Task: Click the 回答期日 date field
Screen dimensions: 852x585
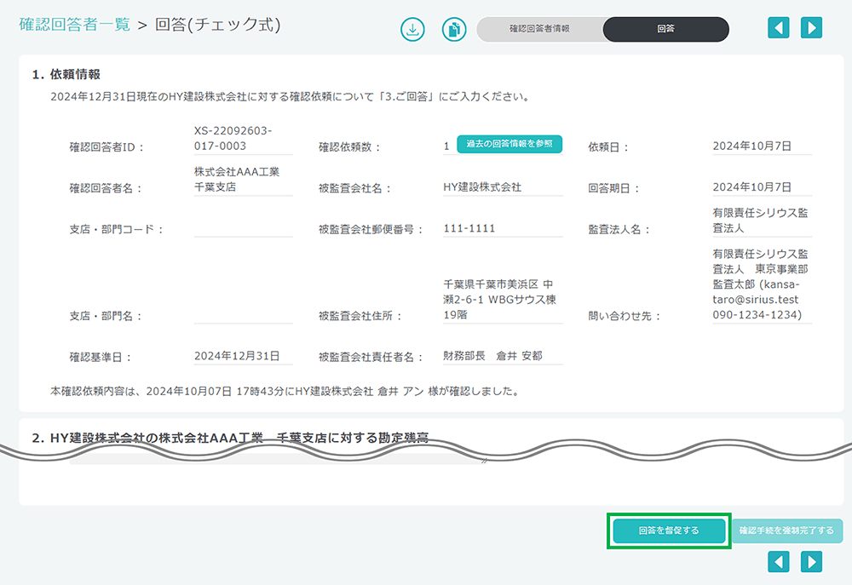Action: pos(762,187)
